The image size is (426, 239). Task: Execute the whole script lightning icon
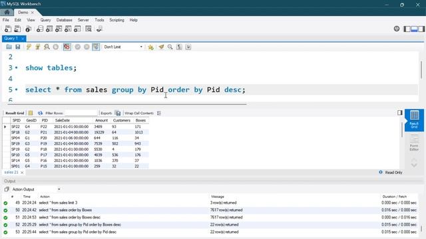click(x=29, y=47)
